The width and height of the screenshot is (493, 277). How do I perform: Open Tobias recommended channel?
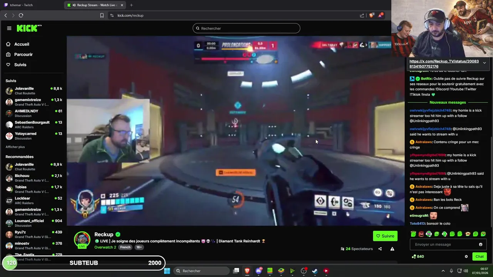(34, 189)
